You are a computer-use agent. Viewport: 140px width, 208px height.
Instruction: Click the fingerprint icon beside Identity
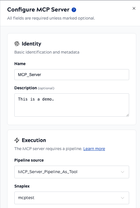[x=17, y=44]
